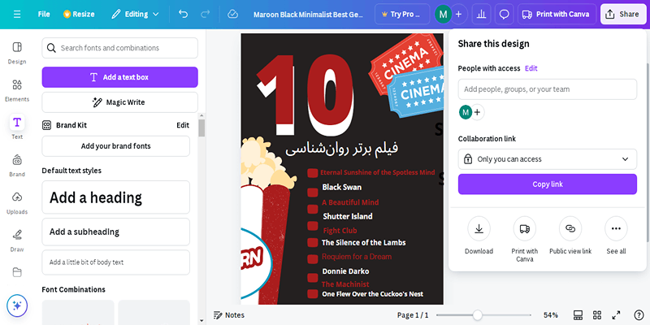Edit the Brand Kit
Image resolution: width=650 pixels, height=325 pixels.
click(x=183, y=125)
